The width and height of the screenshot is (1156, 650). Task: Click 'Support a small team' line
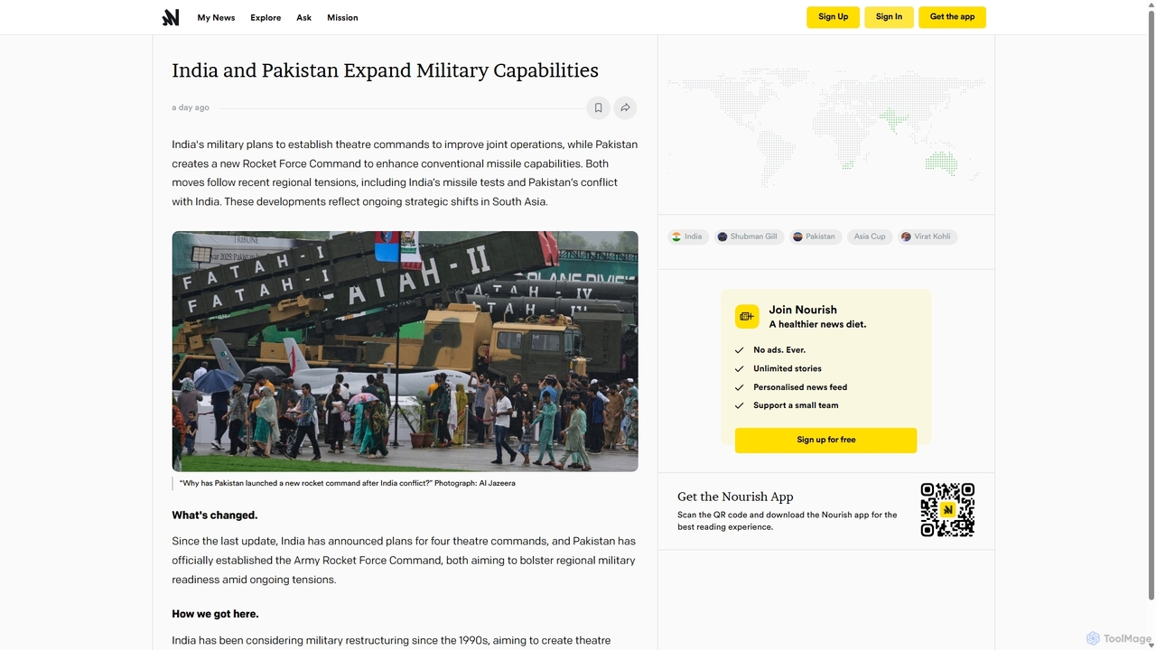click(x=796, y=405)
